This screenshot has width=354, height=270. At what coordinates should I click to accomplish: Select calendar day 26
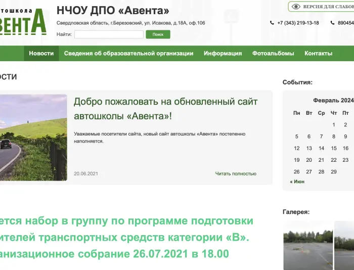297,171
